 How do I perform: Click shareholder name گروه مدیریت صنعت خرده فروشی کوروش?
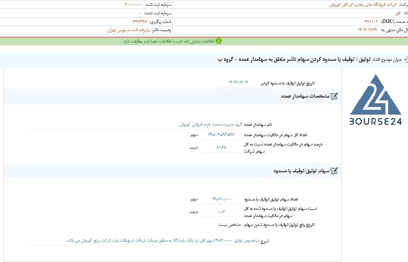pos(210,124)
